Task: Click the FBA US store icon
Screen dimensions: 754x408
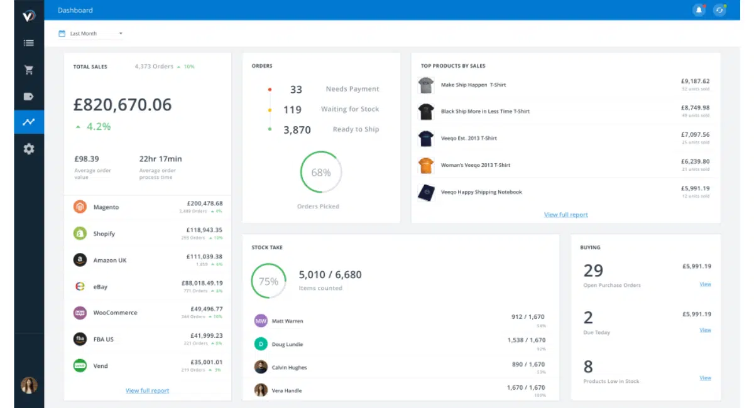Action: [80, 339]
